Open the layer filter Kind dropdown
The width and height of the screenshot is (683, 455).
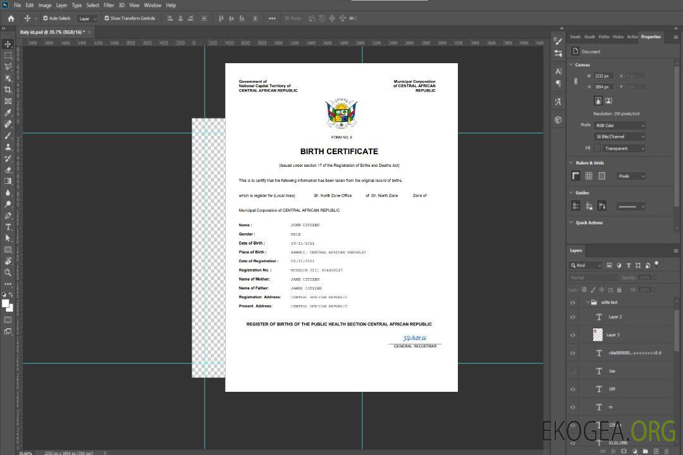pos(586,265)
